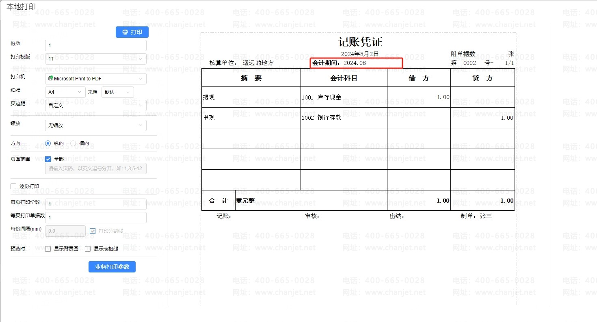Toggle the 打印分割线 checkbox
The image size is (597, 322).
(93, 231)
